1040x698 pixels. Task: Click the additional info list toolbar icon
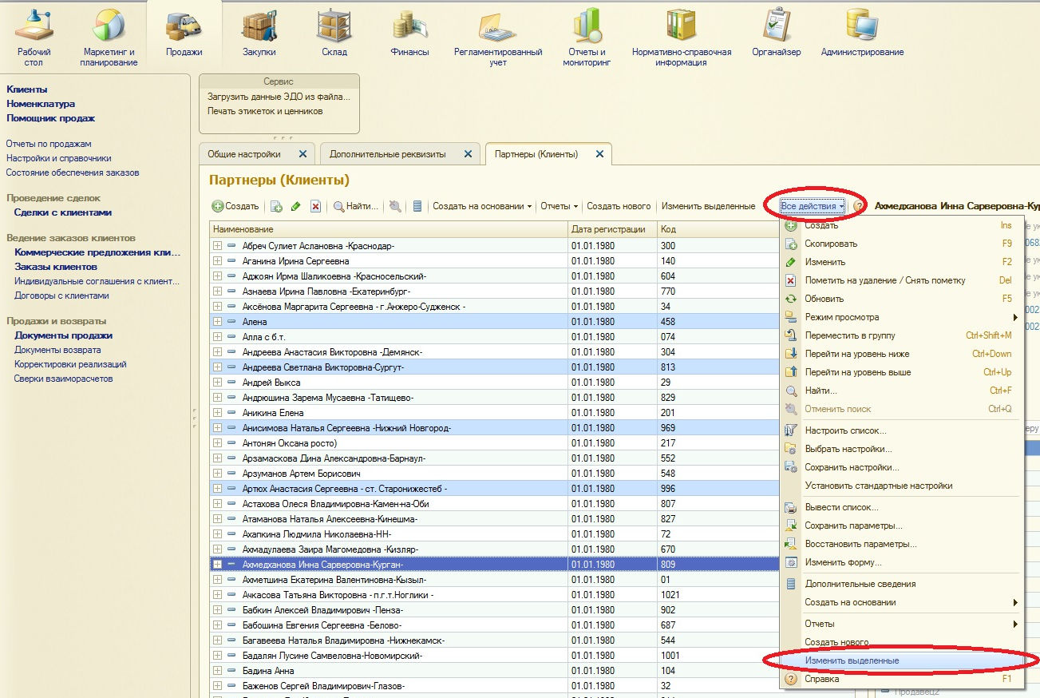[417, 206]
